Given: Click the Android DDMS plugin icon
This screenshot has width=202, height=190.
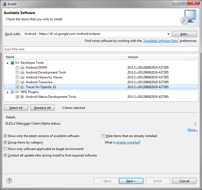Looking at the screenshot, I should pos(23,68).
